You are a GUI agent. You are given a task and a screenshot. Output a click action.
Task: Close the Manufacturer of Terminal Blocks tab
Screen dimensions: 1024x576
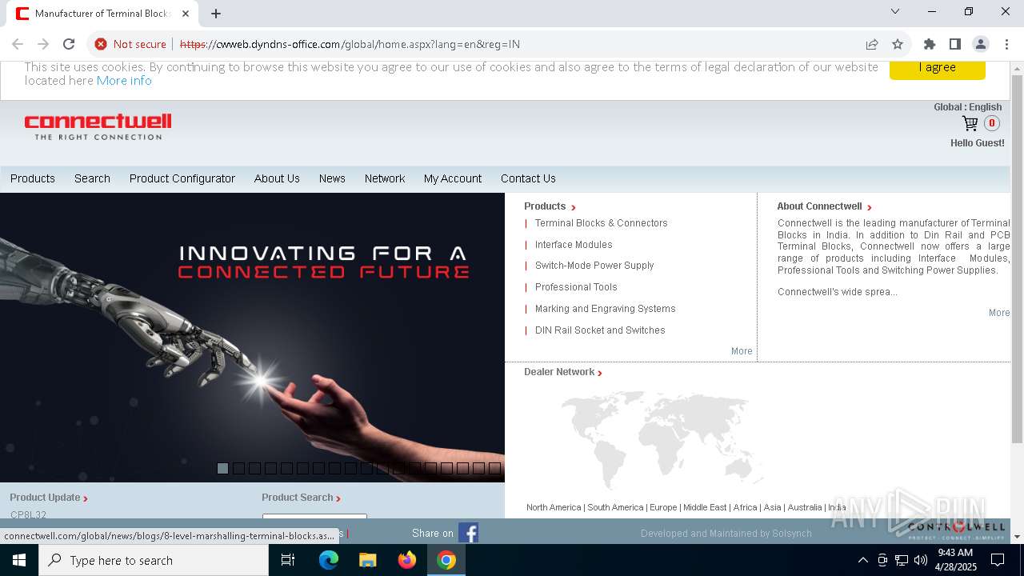186,14
